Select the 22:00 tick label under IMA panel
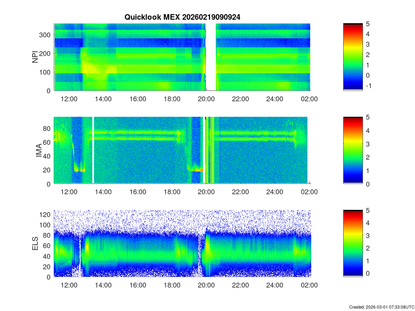Image resolution: width=415 pixels, height=311 pixels. [x=240, y=192]
